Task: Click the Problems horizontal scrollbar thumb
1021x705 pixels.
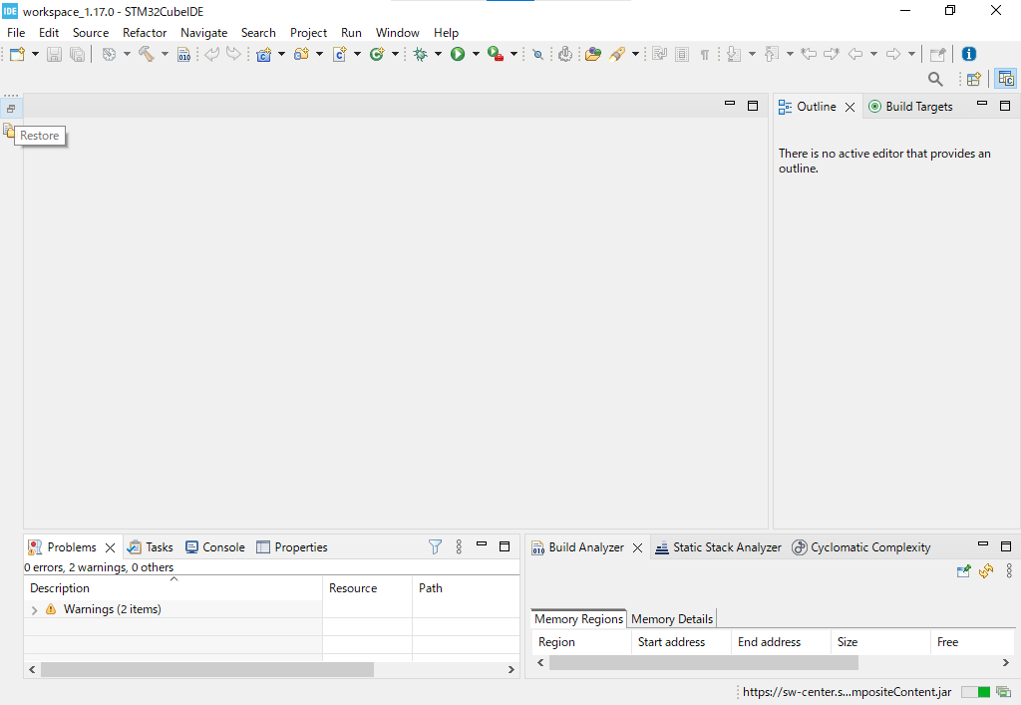Action: point(207,669)
